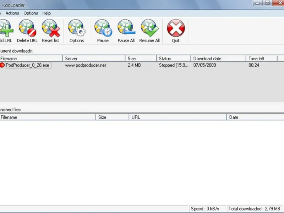Click the Delete URL toolbar icon
Image resolution: width=284 pixels, height=213 pixels.
pos(27,28)
